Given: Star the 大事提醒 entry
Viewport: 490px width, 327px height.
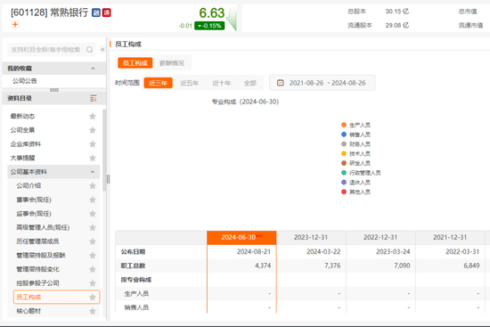Looking at the screenshot, I should [93, 158].
